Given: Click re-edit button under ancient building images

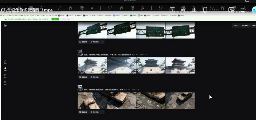Looking at the screenshot, I should tap(83, 77).
